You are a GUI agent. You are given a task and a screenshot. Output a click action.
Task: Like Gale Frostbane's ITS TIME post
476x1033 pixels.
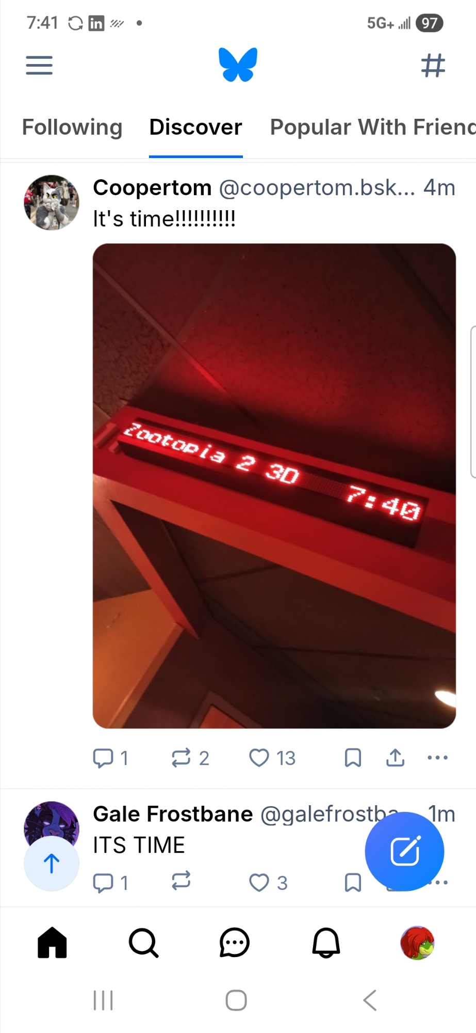268,883
